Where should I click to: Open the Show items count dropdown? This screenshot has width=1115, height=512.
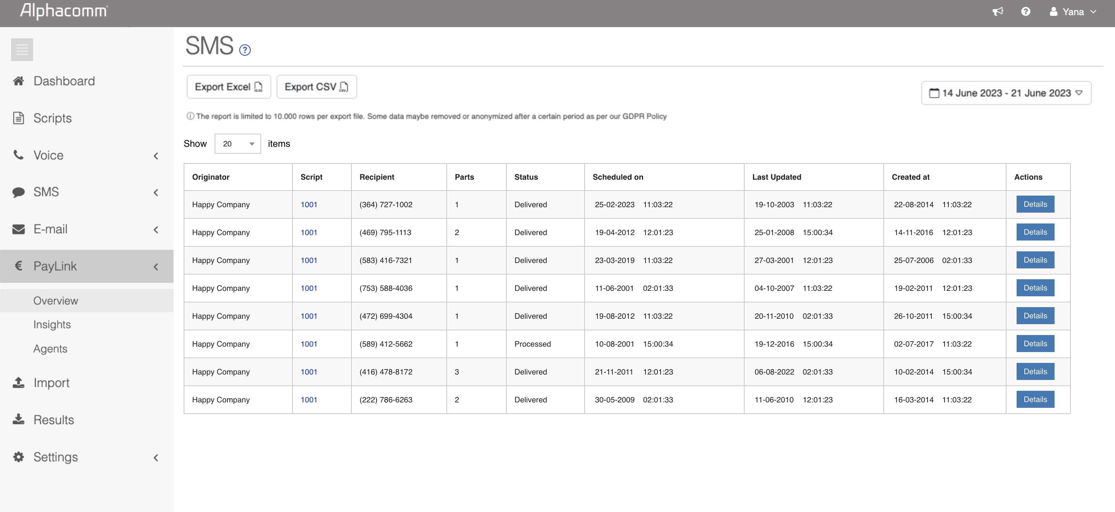237,144
